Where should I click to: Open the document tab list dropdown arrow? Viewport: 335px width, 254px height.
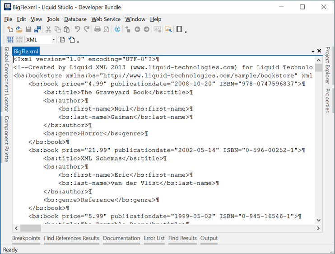(313, 52)
